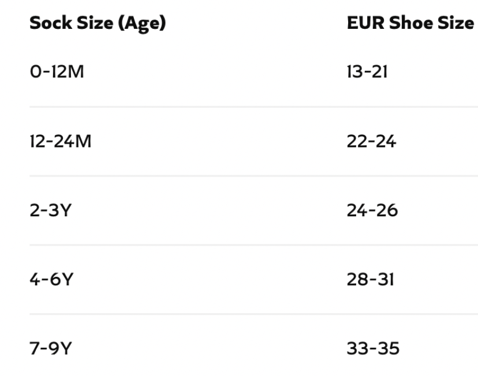
Task: Select the 4-6Y sock size cell
Action: click(x=51, y=279)
